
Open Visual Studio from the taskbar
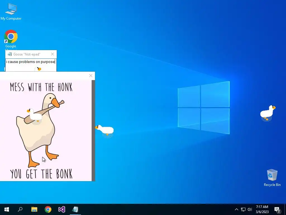click(x=62, y=209)
